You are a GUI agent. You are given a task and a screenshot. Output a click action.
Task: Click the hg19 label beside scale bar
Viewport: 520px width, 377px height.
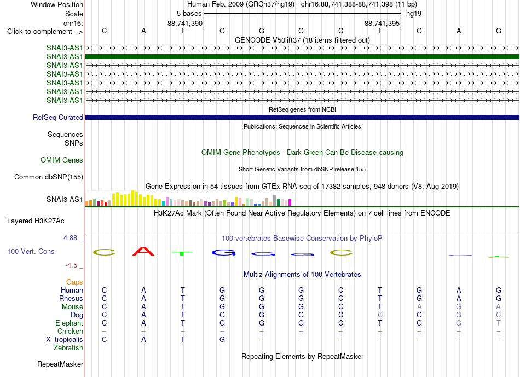point(414,14)
